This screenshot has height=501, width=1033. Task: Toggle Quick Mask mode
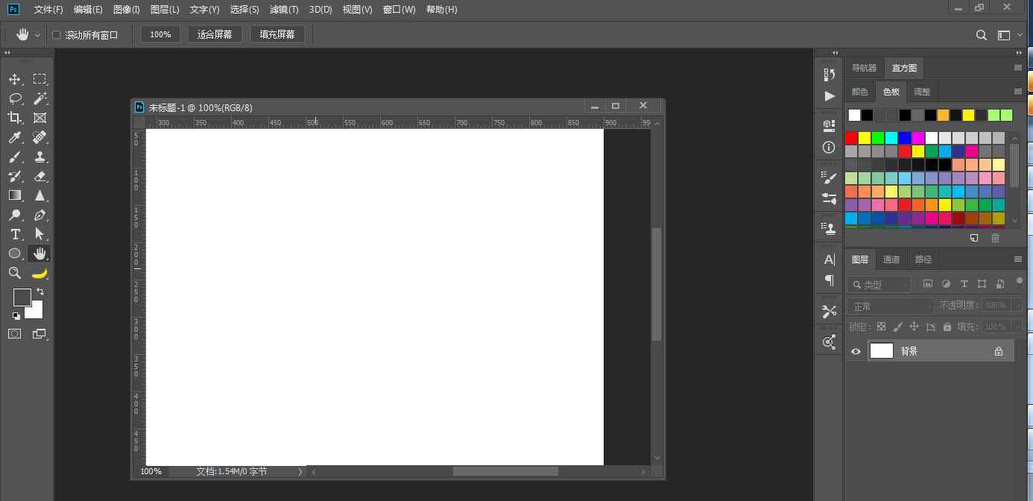point(15,334)
